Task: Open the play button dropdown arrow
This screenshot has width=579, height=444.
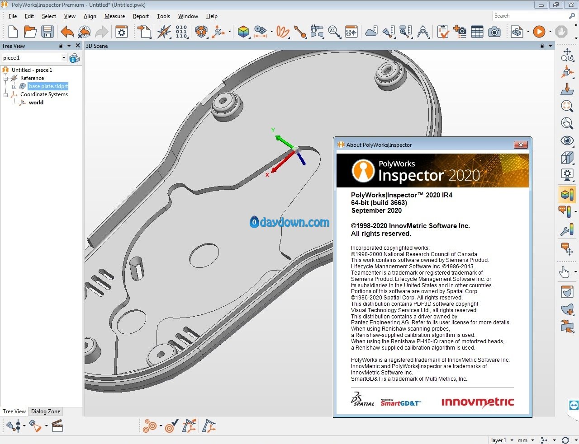Action: [x=550, y=32]
